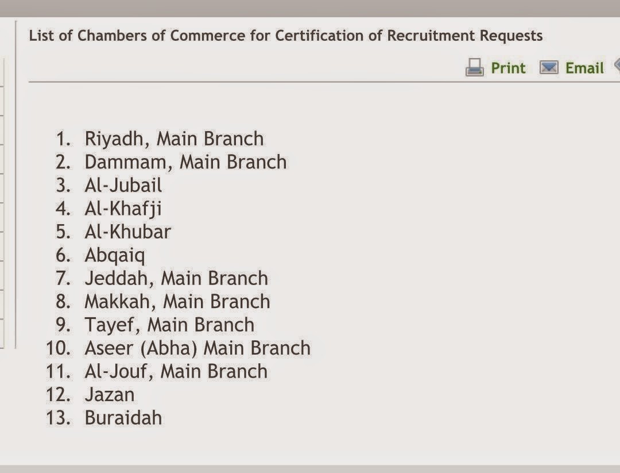Image resolution: width=620 pixels, height=473 pixels.
Task: Select the page title heading text
Action: tap(286, 36)
